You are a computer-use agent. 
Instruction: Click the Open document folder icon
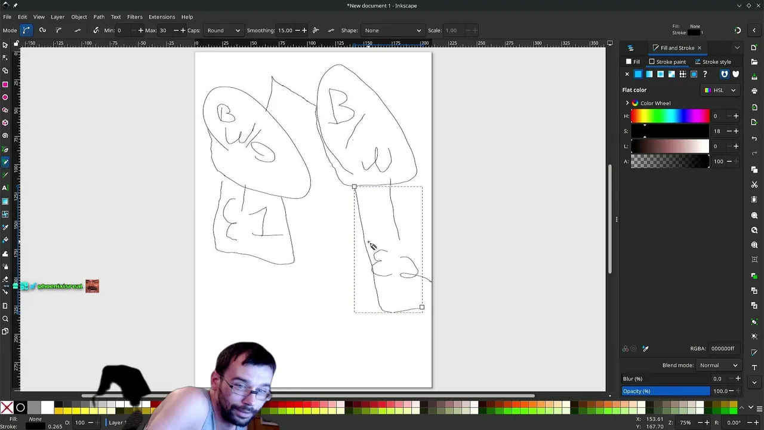pos(754,62)
